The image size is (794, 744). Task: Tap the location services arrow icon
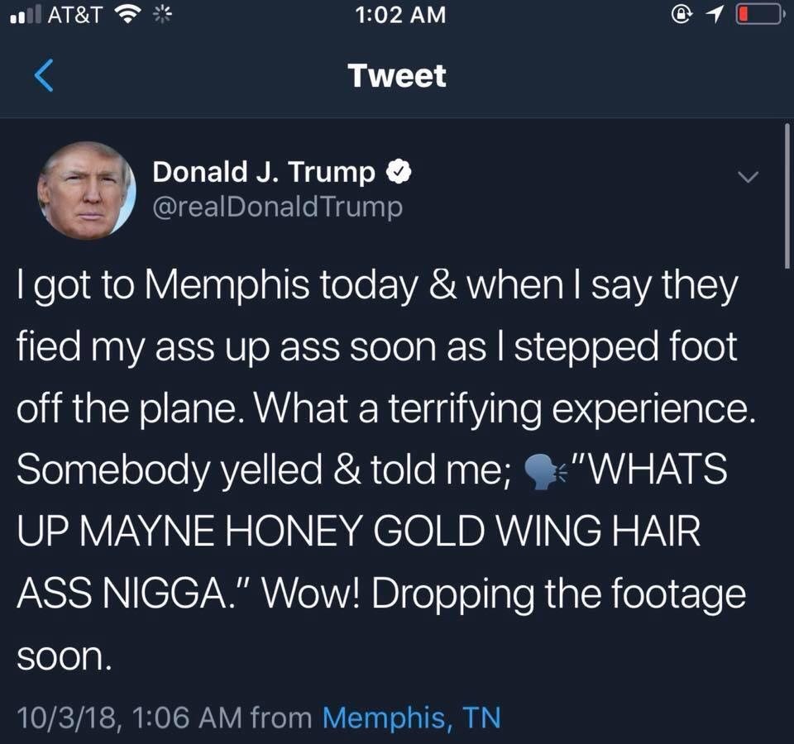pyautogui.click(x=713, y=15)
